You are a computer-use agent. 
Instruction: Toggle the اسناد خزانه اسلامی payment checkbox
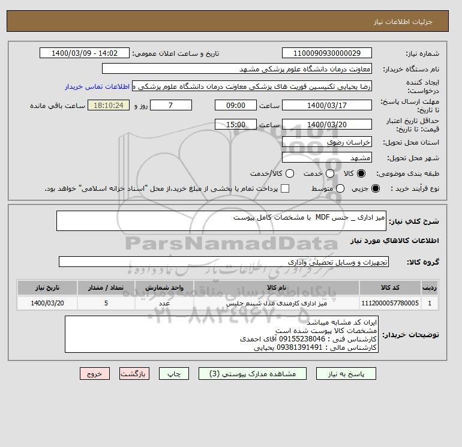coord(285,188)
